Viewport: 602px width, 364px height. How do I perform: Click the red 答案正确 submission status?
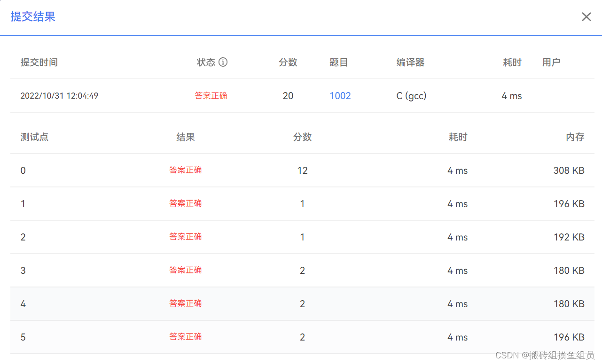(211, 95)
